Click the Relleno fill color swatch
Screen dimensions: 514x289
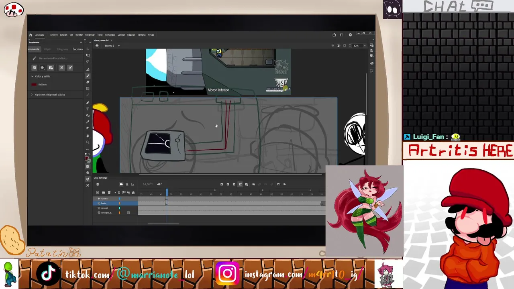pos(34,85)
